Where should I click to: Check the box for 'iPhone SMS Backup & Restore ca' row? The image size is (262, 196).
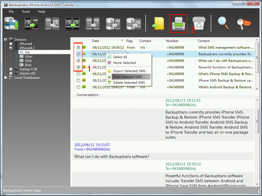[78, 81]
